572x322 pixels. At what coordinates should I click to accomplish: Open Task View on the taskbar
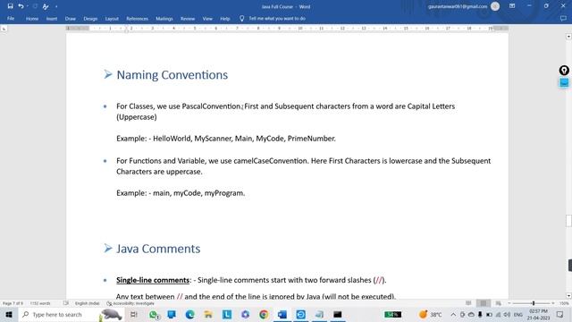tap(134, 314)
